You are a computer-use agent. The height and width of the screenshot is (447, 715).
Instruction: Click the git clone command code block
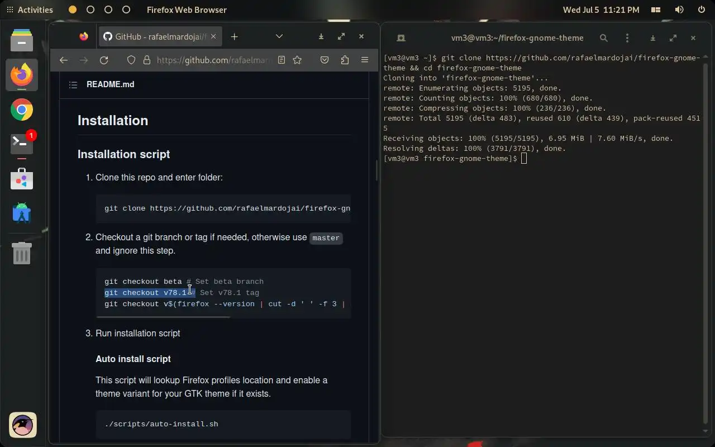pyautogui.click(x=223, y=208)
